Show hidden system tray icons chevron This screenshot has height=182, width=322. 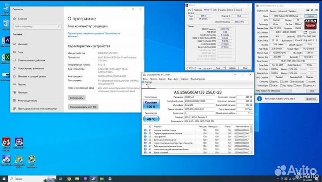tap(278, 179)
